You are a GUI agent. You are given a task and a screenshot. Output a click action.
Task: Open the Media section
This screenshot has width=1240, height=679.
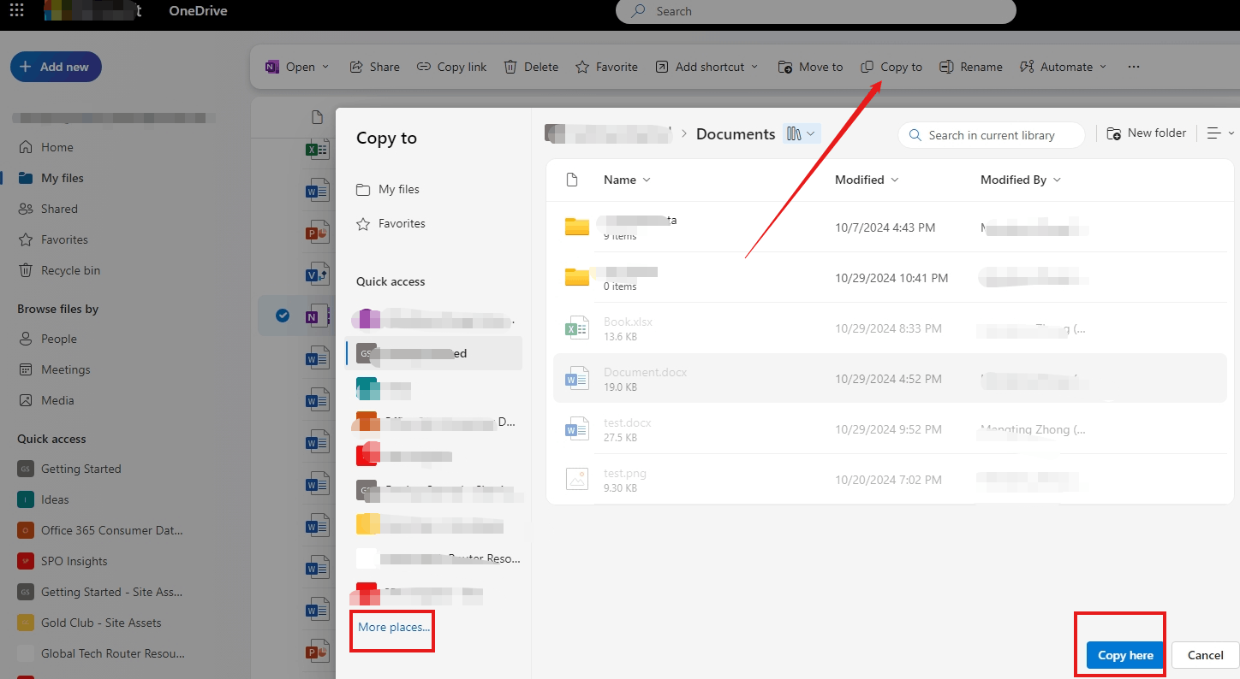58,399
